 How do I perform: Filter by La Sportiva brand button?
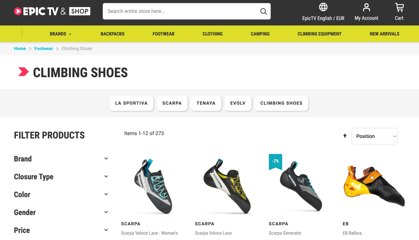click(x=131, y=103)
